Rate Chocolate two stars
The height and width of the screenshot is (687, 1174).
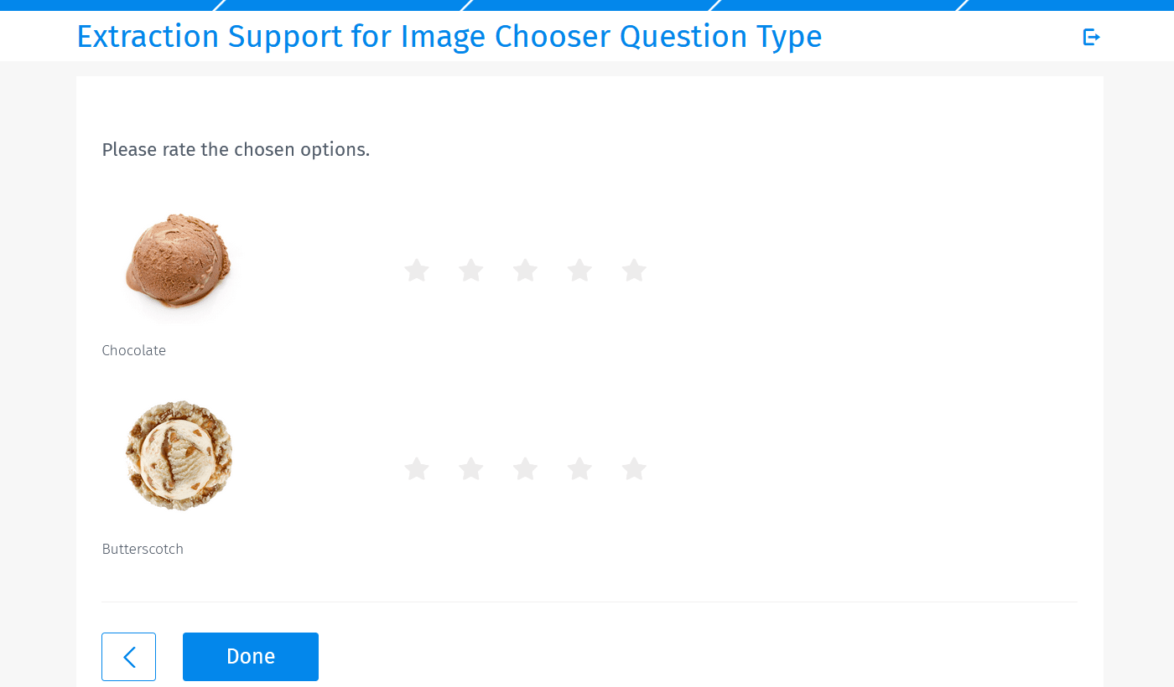pos(470,270)
